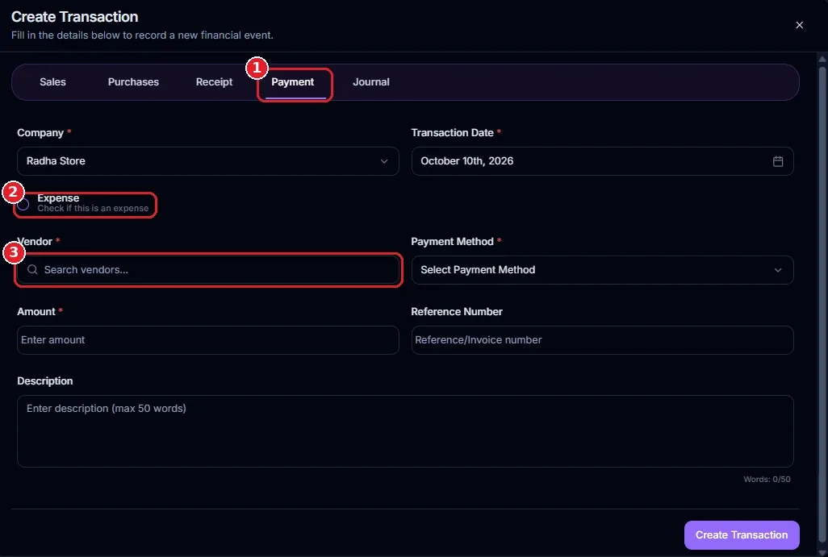
Task: Select the Payment tab
Action: coord(293,82)
